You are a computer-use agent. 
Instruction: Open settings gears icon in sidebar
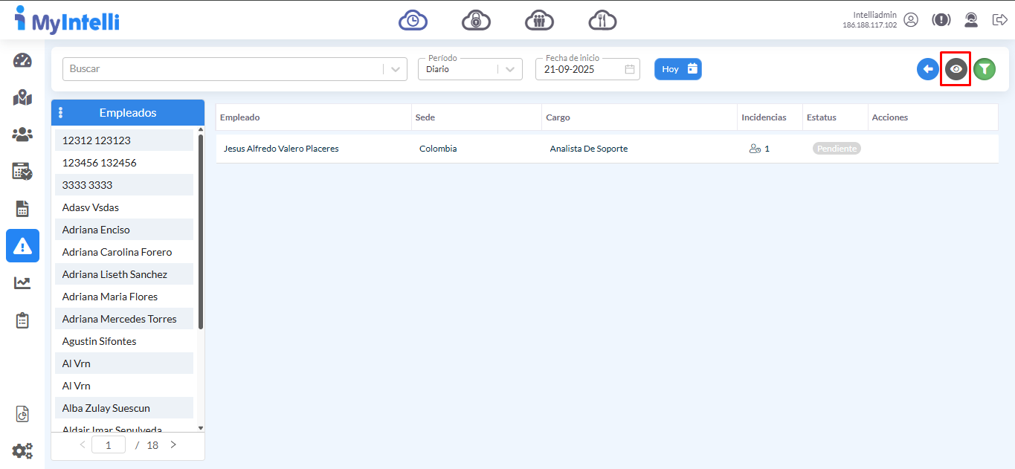pyautogui.click(x=22, y=450)
